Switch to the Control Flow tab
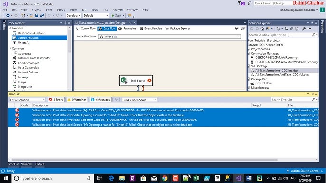326x183 pixels. pos(86,28)
